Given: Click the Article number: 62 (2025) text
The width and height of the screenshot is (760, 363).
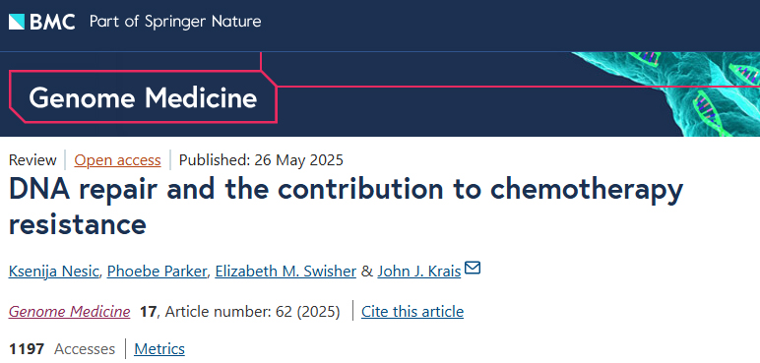Looking at the screenshot, I should [x=253, y=311].
